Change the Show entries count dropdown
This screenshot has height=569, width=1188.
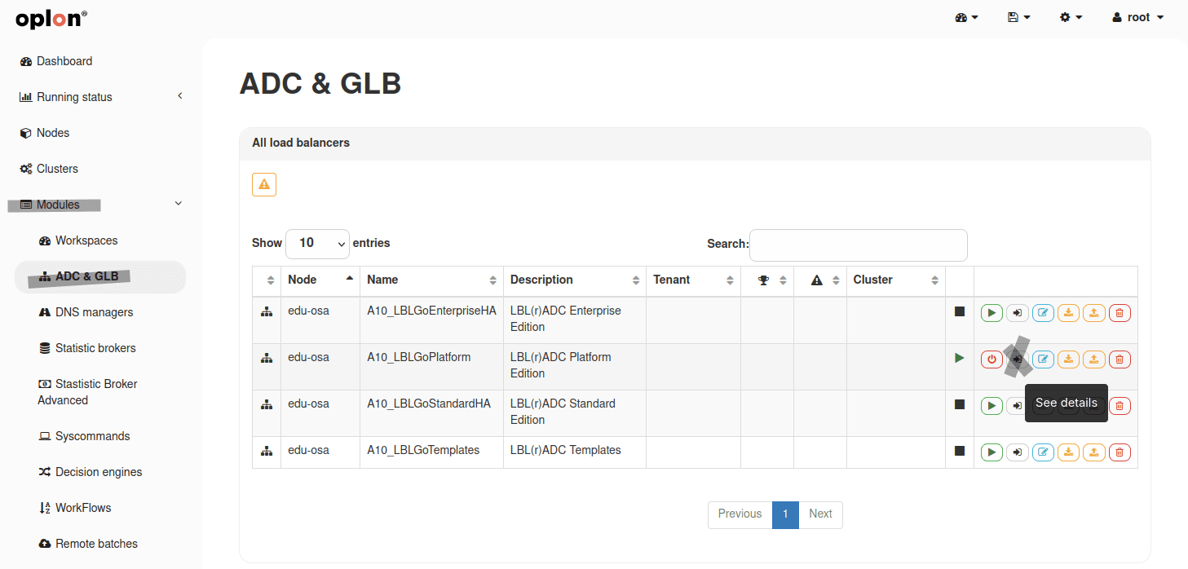coord(317,243)
